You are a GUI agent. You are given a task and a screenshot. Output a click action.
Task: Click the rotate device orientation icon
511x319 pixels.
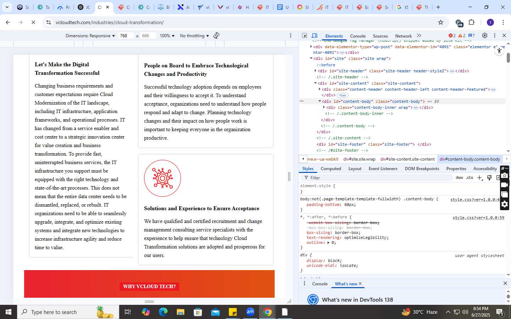[x=216, y=35]
